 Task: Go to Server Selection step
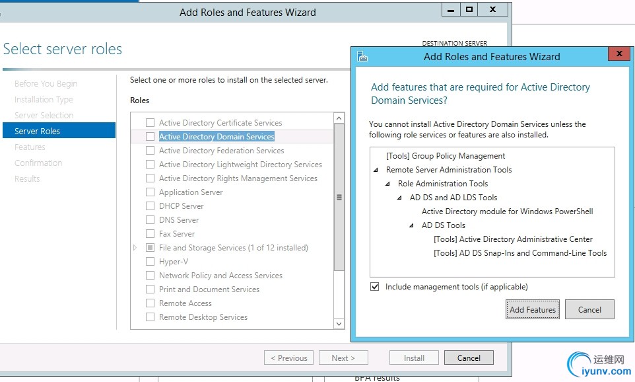tap(44, 115)
